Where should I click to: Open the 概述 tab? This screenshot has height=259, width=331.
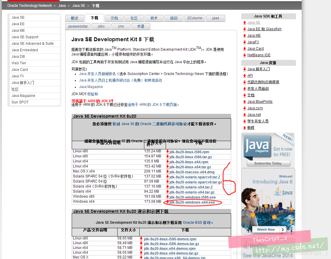[74, 18]
